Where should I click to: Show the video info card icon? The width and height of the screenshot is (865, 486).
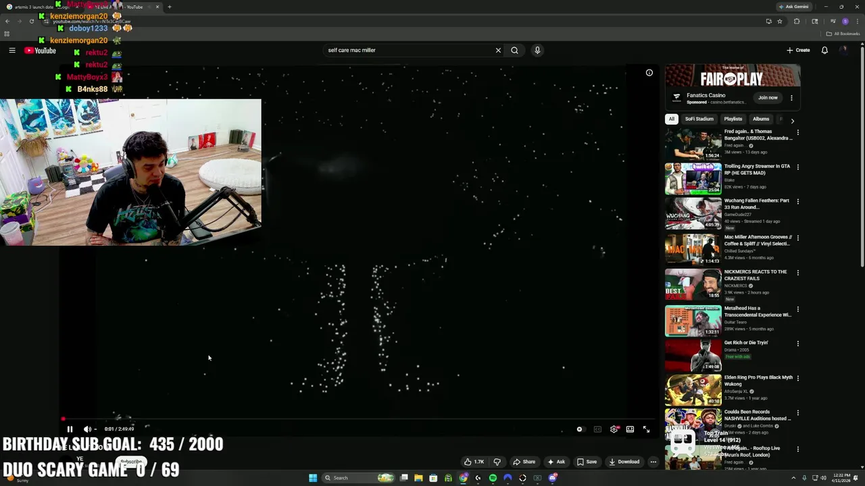click(649, 73)
